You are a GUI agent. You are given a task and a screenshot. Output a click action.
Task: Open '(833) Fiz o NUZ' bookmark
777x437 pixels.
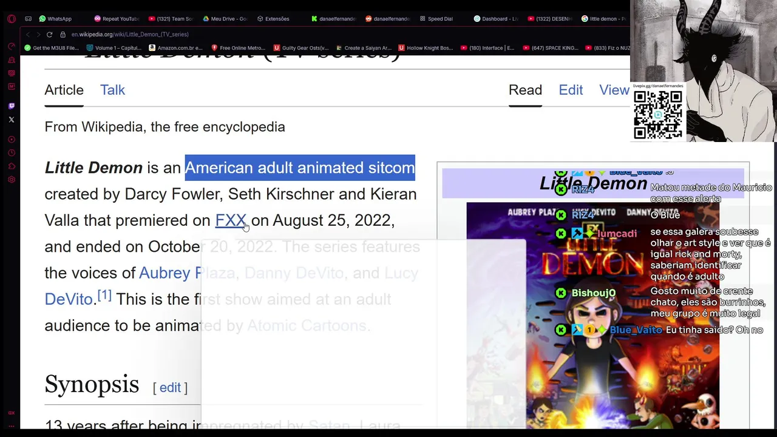608,48
